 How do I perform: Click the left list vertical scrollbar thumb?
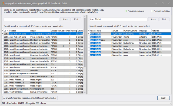pos(85,43)
